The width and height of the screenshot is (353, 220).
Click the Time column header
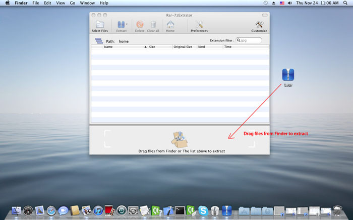pyautogui.click(x=245, y=47)
